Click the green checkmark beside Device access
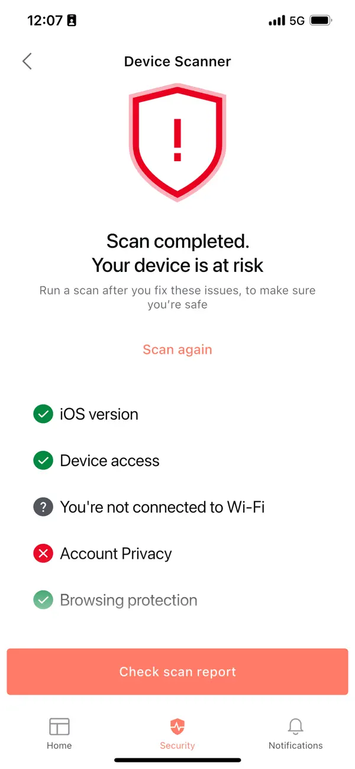The width and height of the screenshot is (355, 769). click(x=43, y=460)
